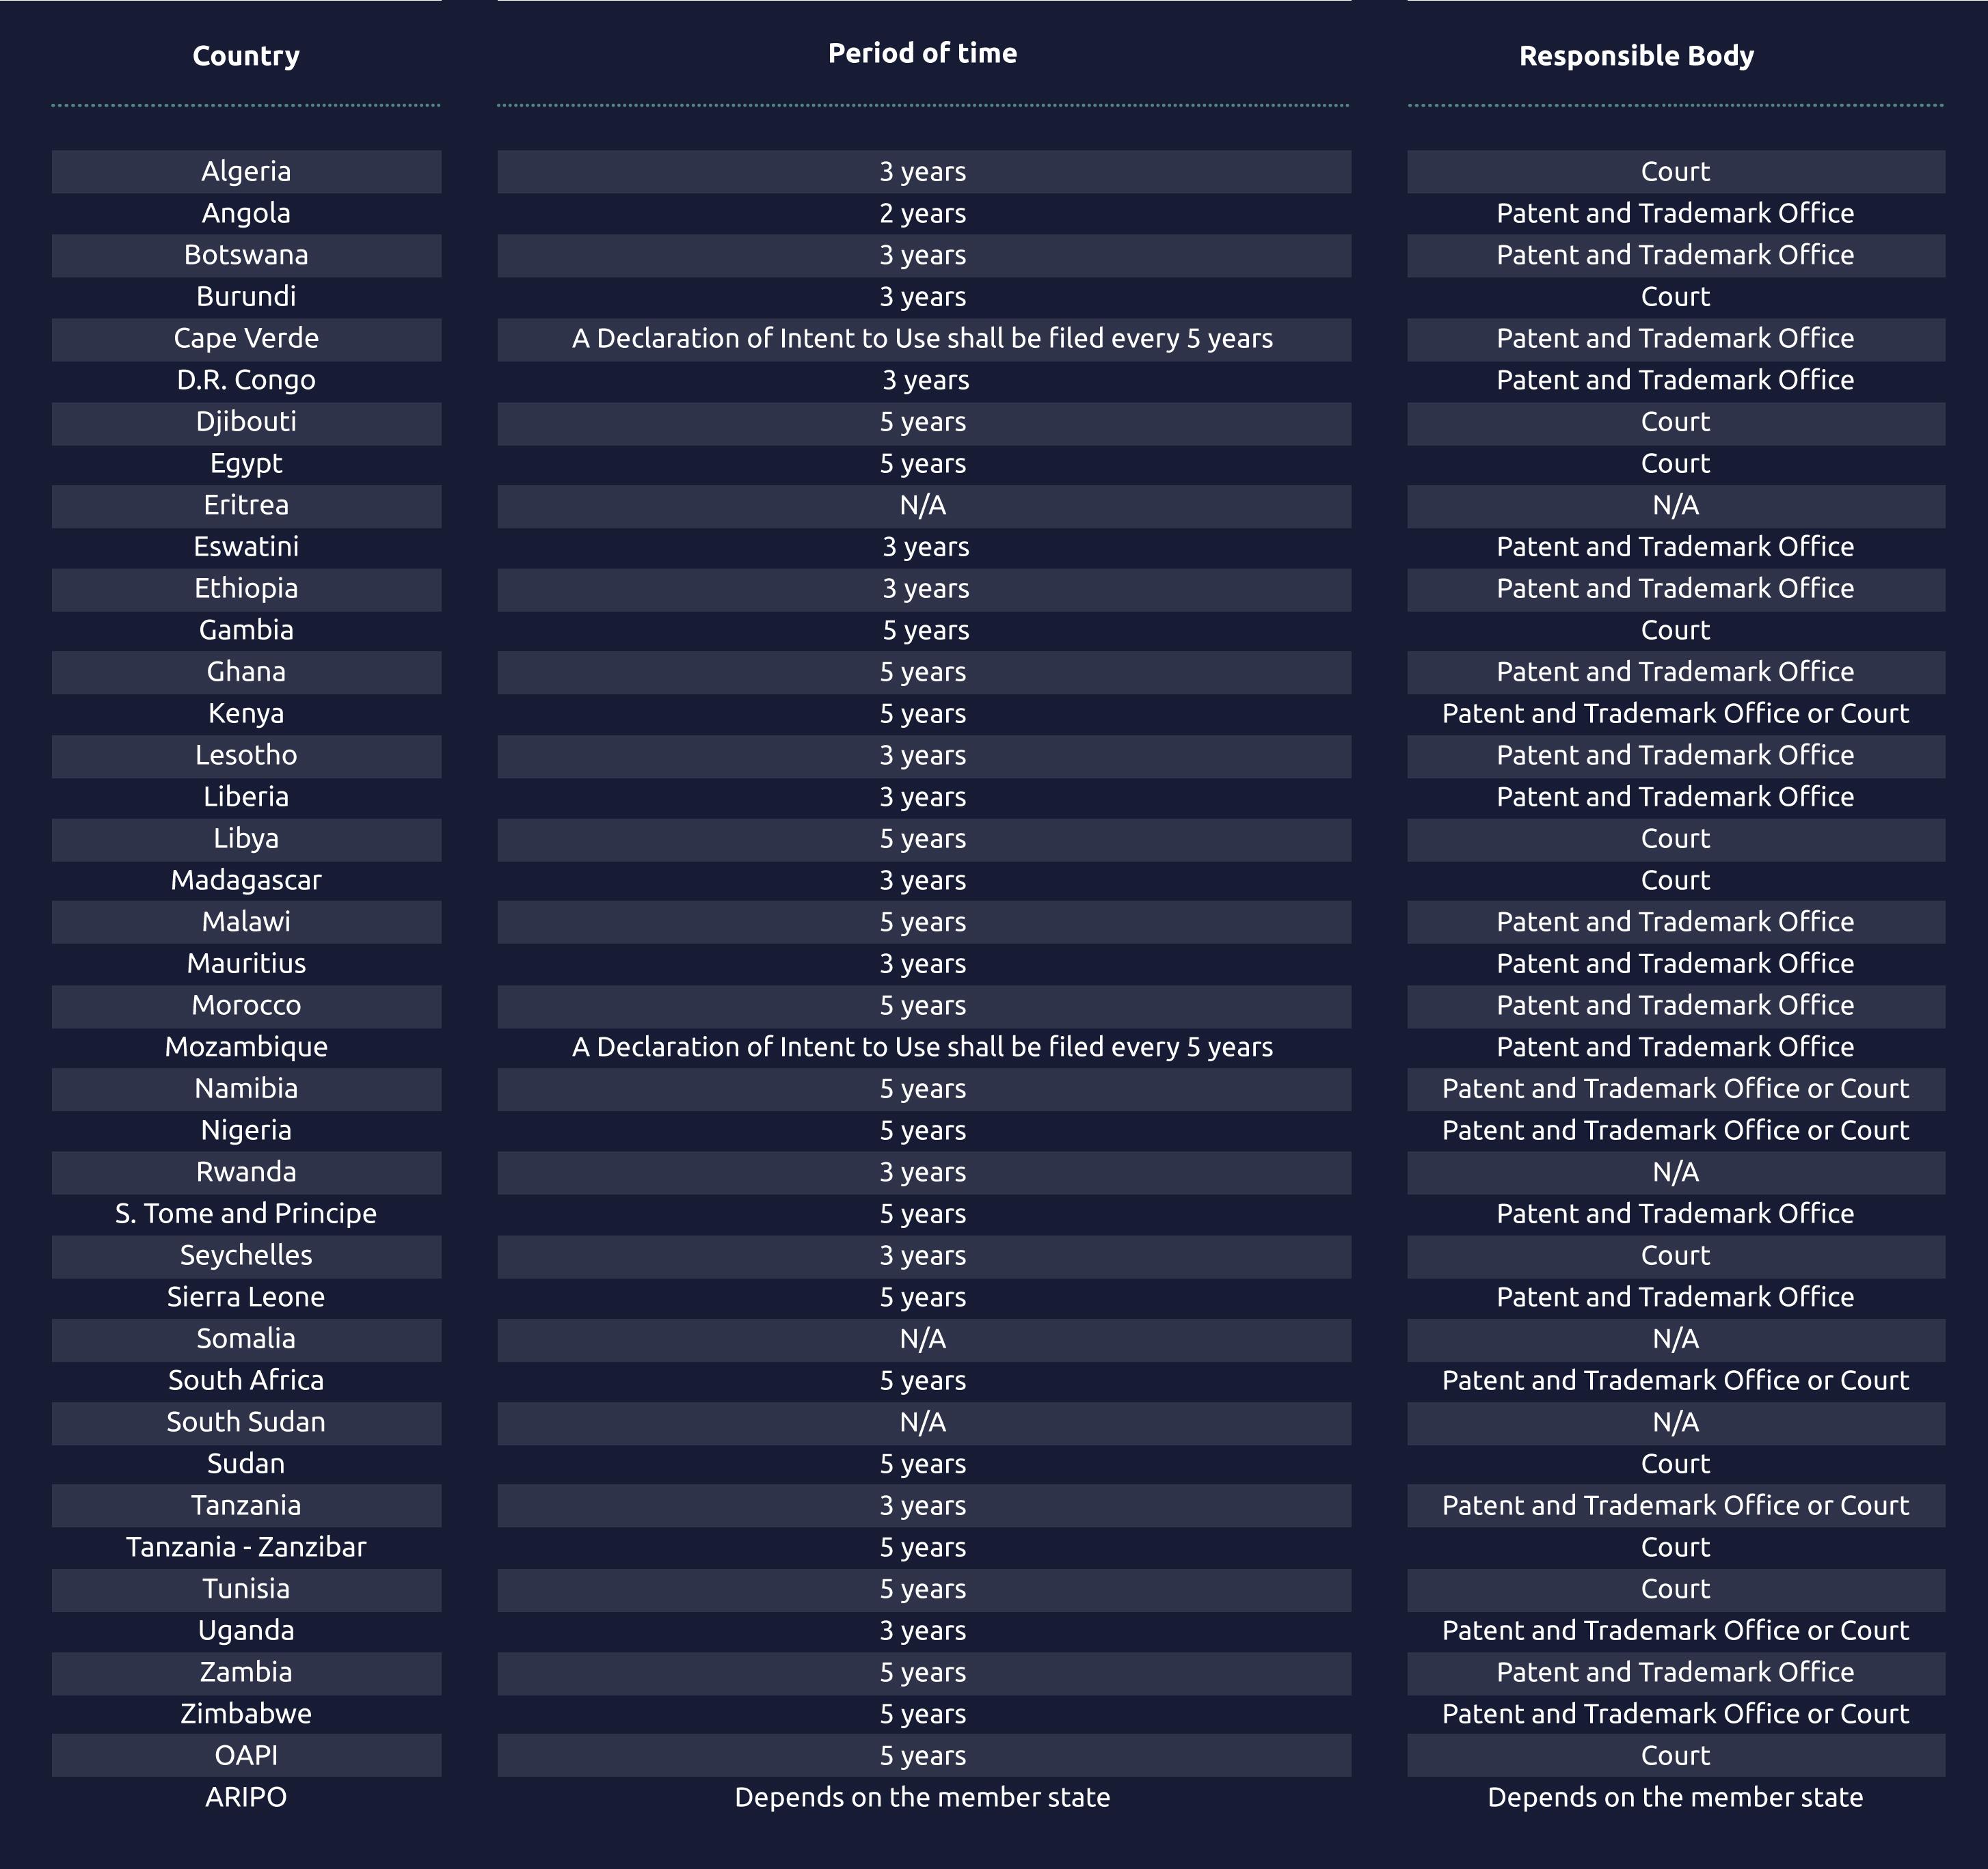
Task: Select Cape Verde's Declaration of Intent cell
Action: (922, 339)
